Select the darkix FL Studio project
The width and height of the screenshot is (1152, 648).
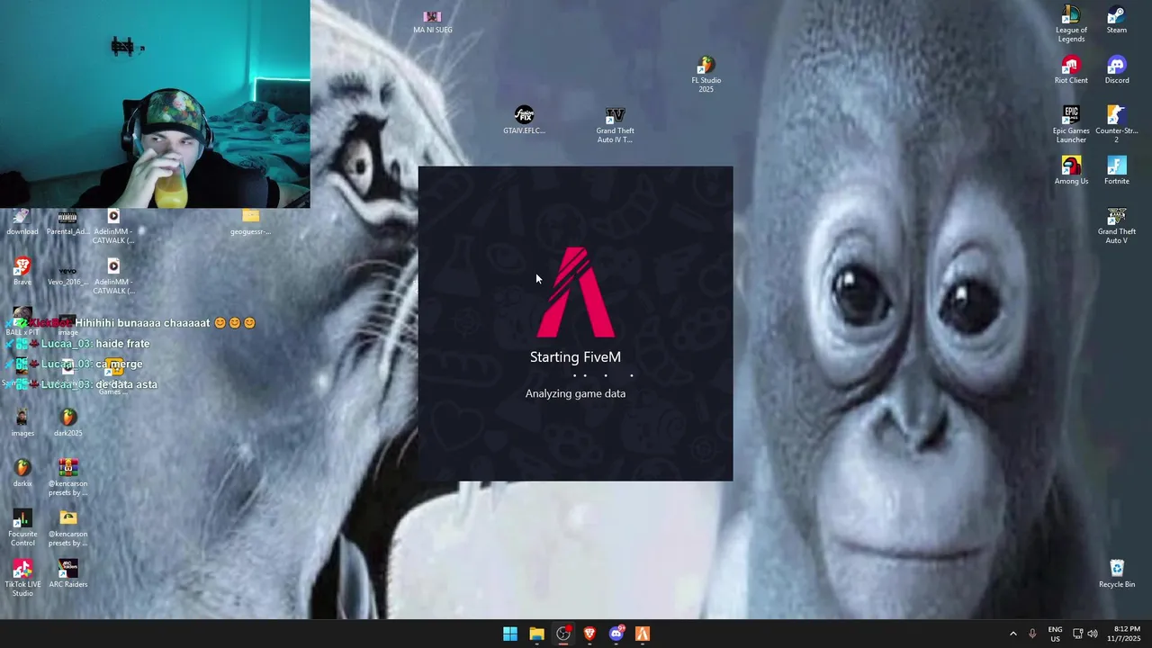[x=22, y=474]
